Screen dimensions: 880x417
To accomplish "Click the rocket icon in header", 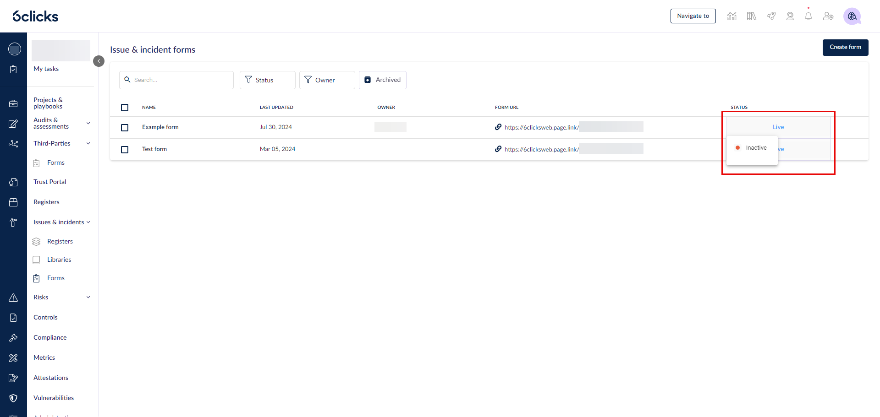I will [771, 16].
